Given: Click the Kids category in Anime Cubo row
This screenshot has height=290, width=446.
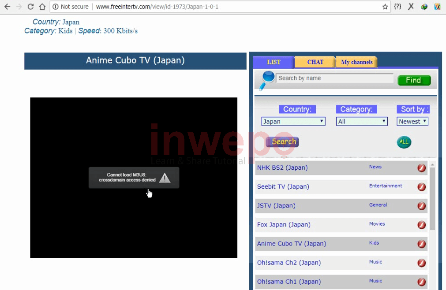Looking at the screenshot, I should tap(374, 243).
